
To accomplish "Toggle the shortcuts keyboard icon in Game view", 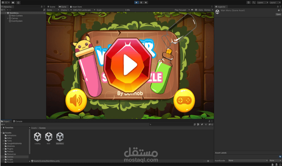I will [196, 10].
